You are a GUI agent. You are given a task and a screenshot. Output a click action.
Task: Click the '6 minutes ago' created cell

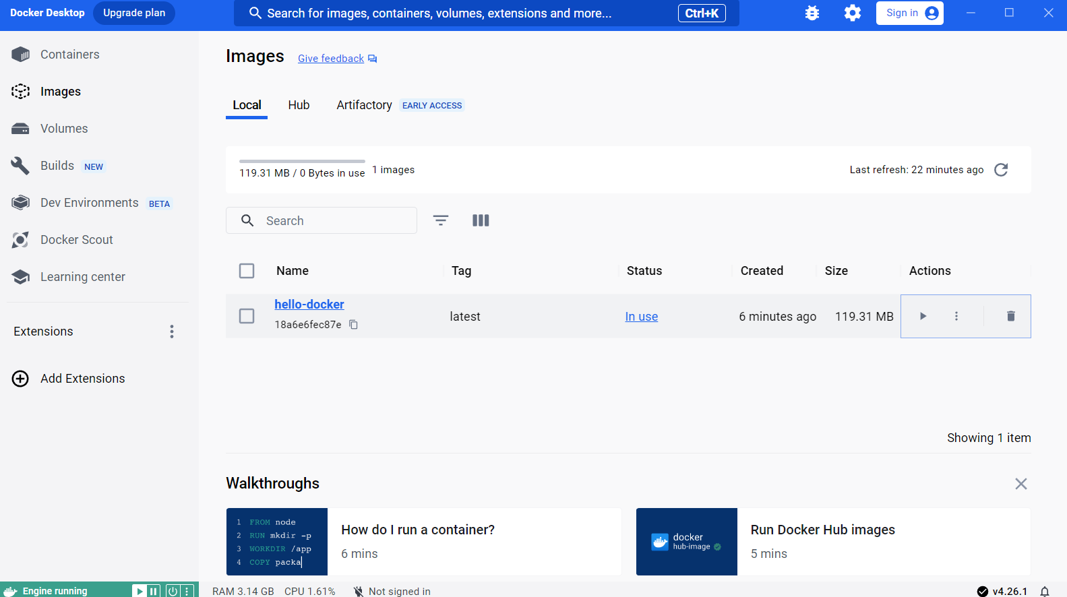coord(778,317)
